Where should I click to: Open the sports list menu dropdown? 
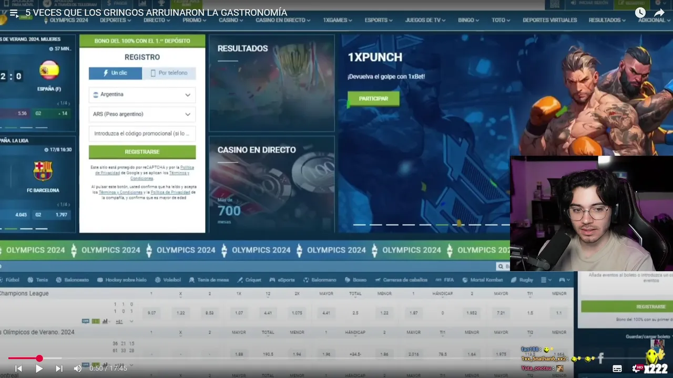point(547,280)
